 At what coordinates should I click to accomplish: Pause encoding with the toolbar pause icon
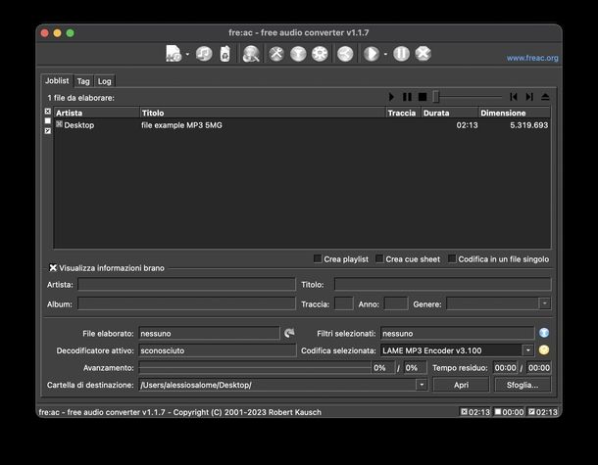coord(401,54)
